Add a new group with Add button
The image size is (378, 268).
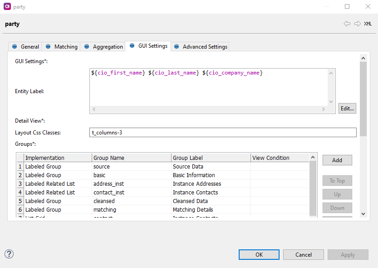(337, 160)
